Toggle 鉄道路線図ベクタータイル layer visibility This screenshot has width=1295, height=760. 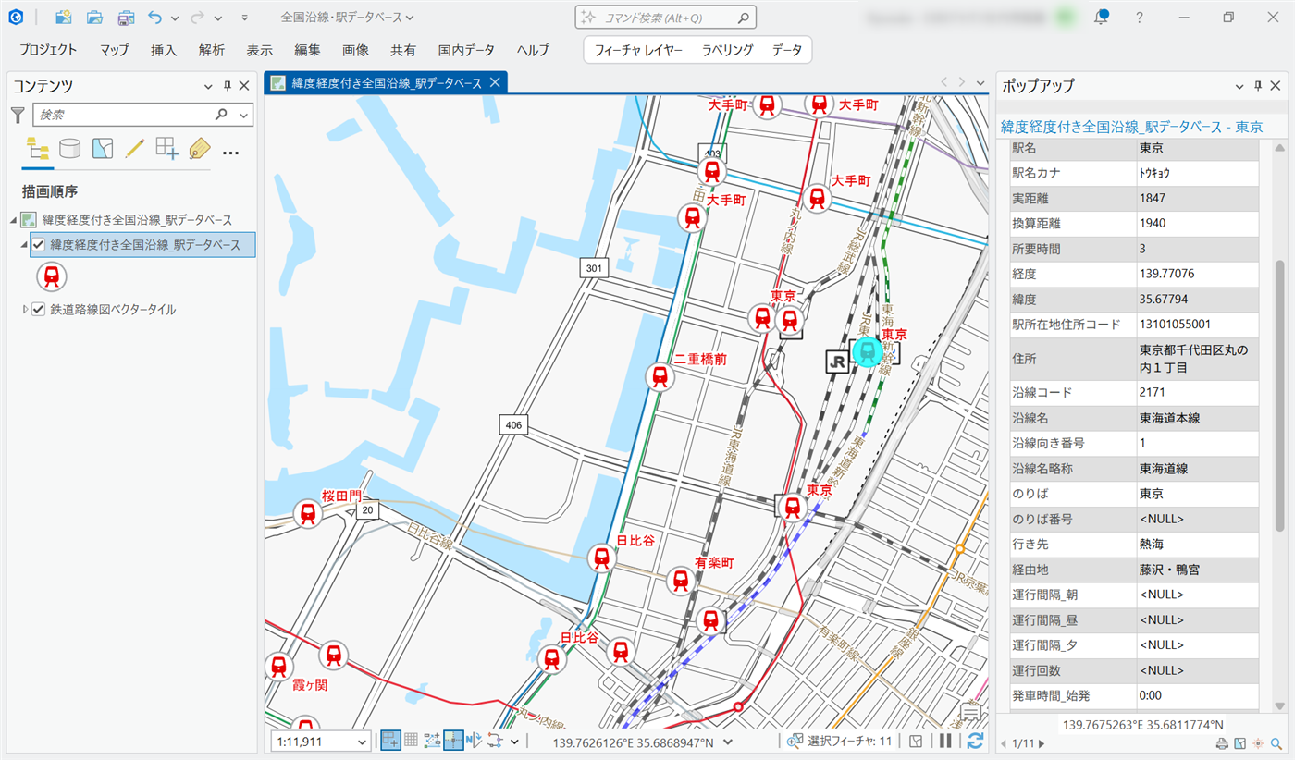click(x=39, y=310)
